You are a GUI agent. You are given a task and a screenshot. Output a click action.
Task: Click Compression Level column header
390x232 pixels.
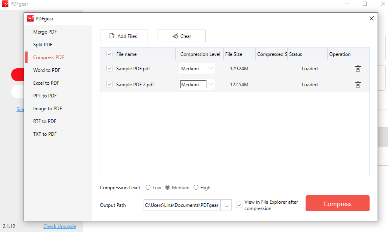(200, 54)
